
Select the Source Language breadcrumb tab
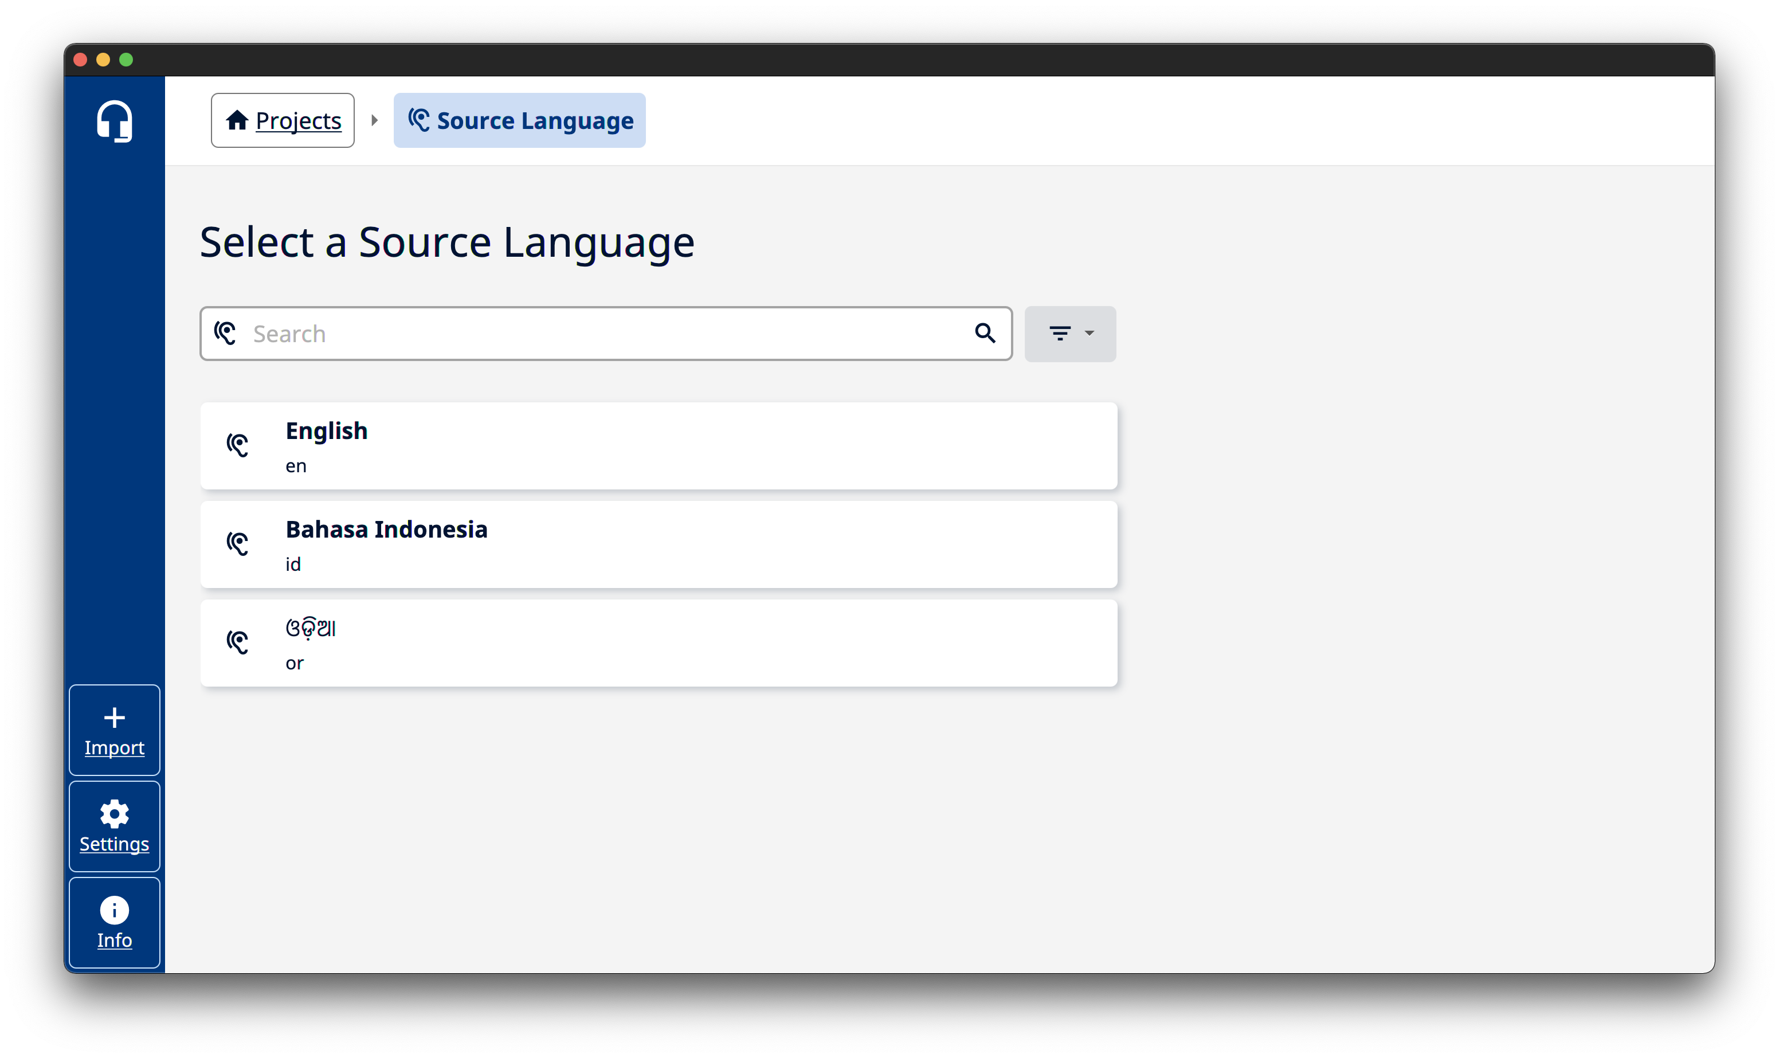(520, 120)
